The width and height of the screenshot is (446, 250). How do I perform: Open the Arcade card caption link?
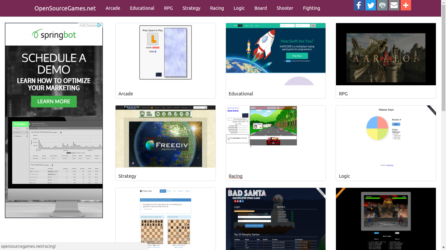coord(126,94)
